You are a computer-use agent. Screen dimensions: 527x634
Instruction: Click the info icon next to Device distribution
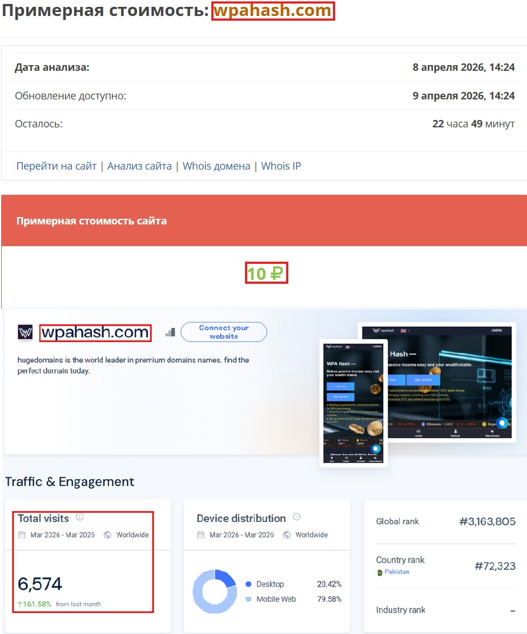pyautogui.click(x=296, y=516)
